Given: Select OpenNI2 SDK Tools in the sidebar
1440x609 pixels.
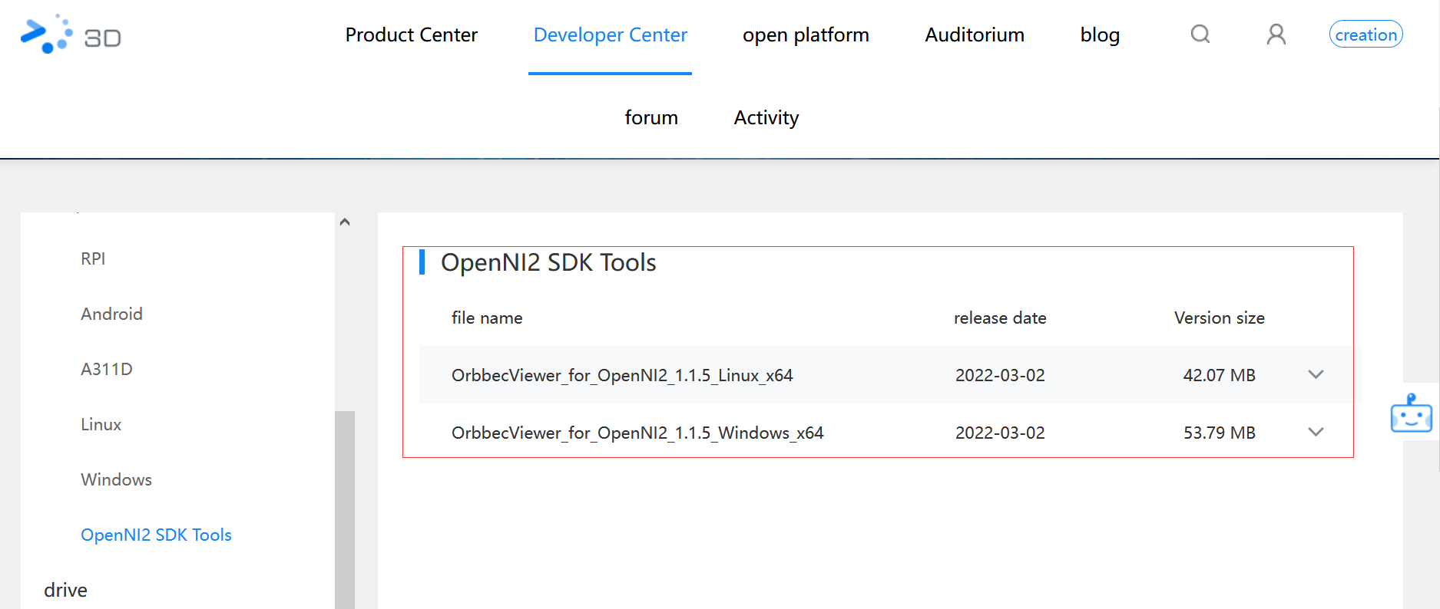Looking at the screenshot, I should click(157, 535).
